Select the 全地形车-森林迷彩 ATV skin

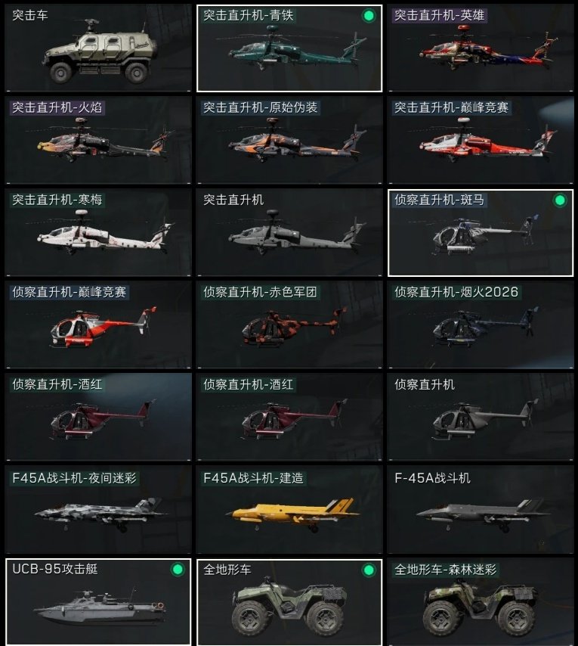[x=480, y=602]
